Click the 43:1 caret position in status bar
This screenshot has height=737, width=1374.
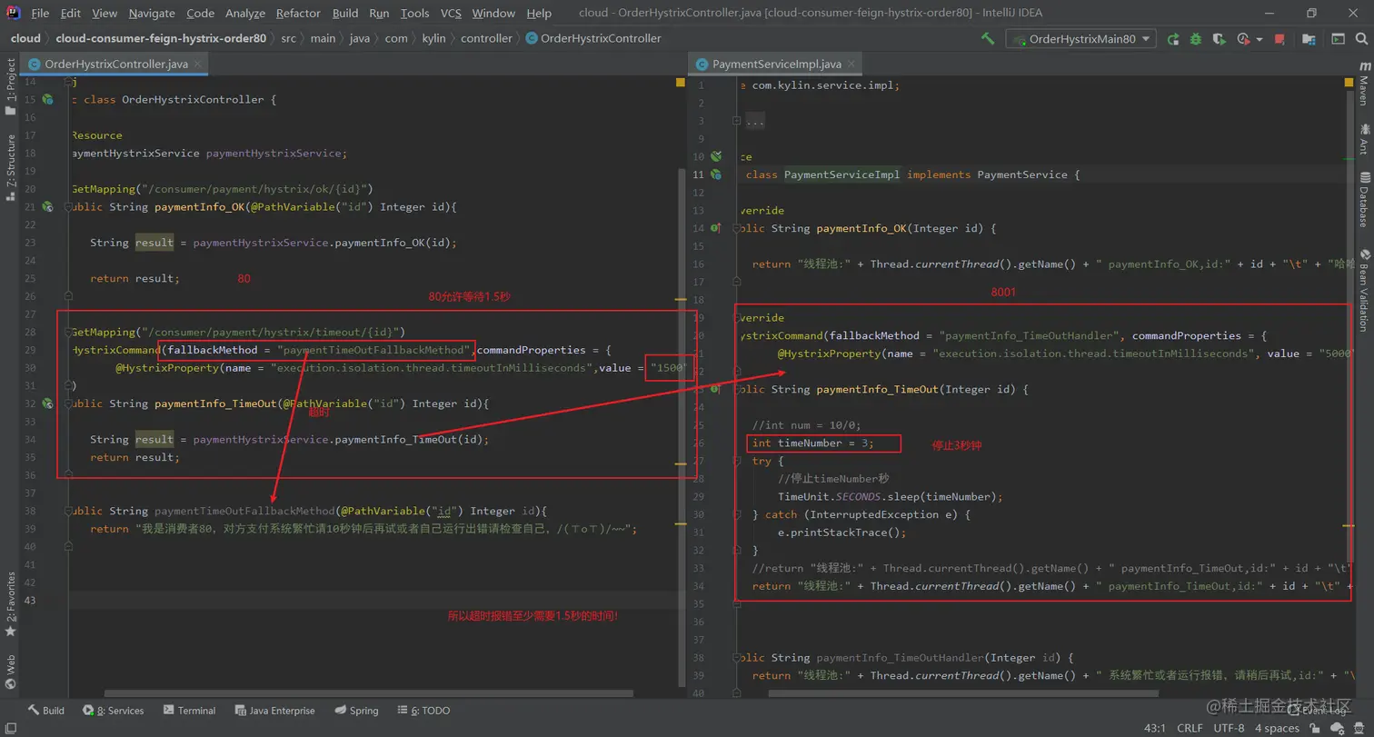pos(1156,728)
